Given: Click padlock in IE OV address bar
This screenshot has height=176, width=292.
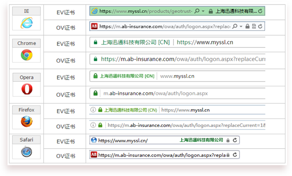Looking at the screenshot, I should pyautogui.click(x=247, y=26).
